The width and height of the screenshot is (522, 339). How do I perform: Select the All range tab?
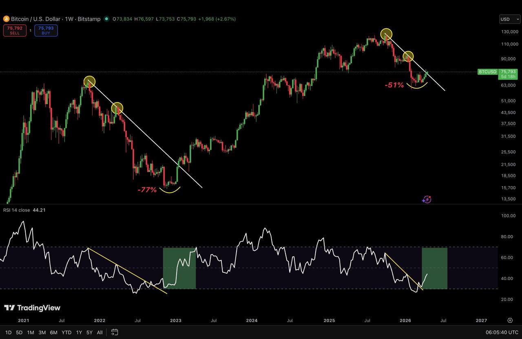[100, 332]
